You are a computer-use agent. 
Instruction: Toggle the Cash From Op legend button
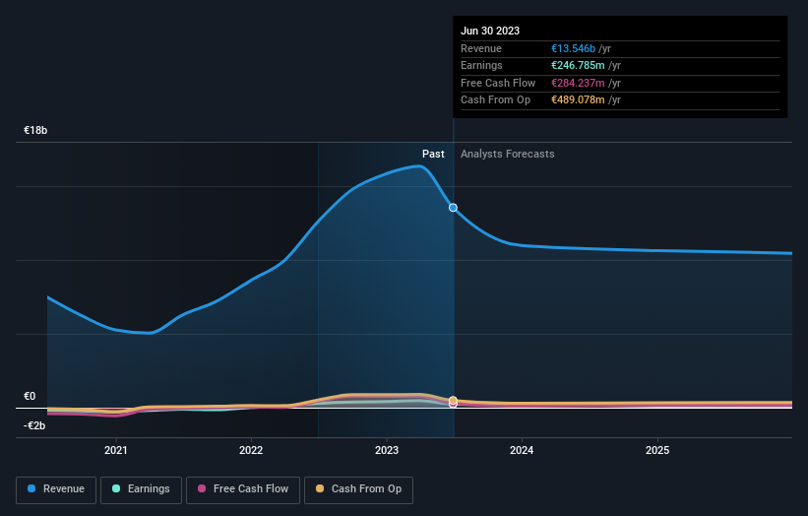(x=358, y=489)
